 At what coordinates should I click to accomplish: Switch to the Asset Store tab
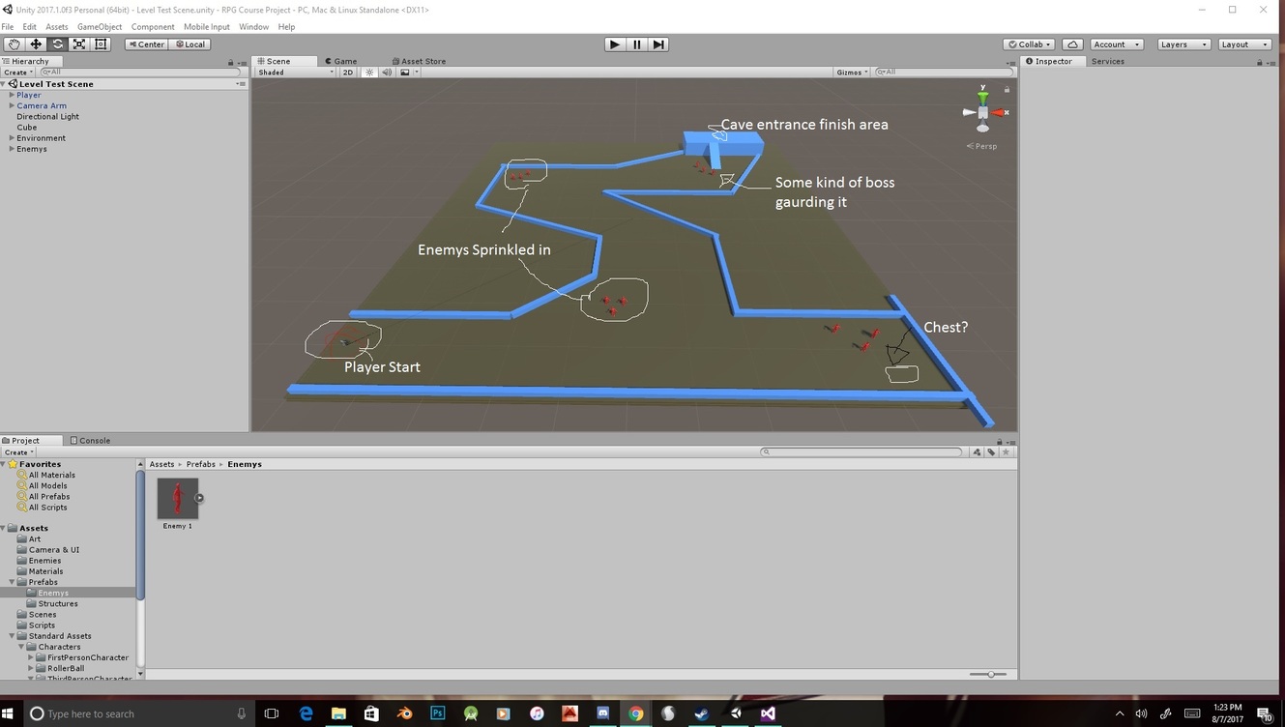[x=419, y=61]
